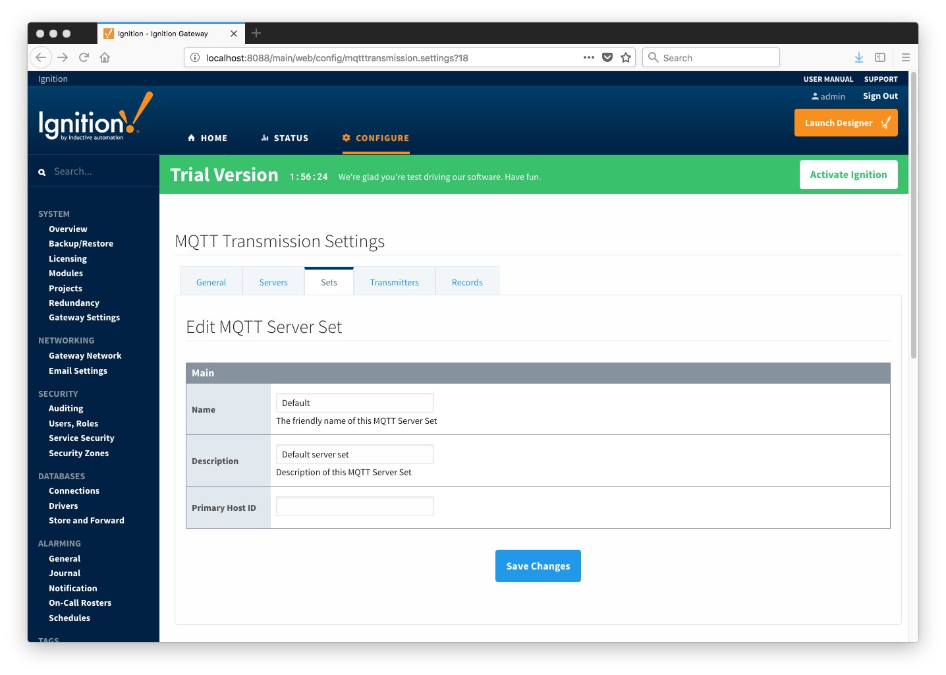
Task: Open Drivers in the sidebar
Action: (x=63, y=506)
